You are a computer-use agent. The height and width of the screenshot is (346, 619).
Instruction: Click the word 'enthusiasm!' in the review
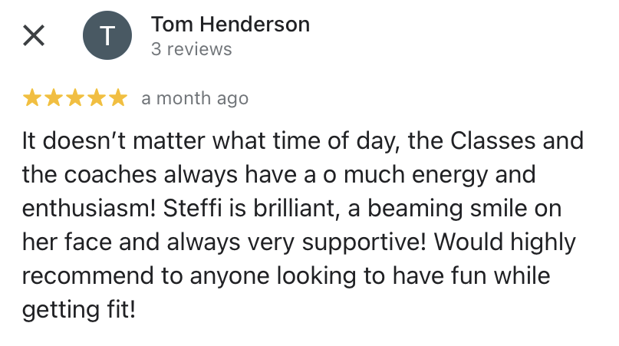(89, 208)
